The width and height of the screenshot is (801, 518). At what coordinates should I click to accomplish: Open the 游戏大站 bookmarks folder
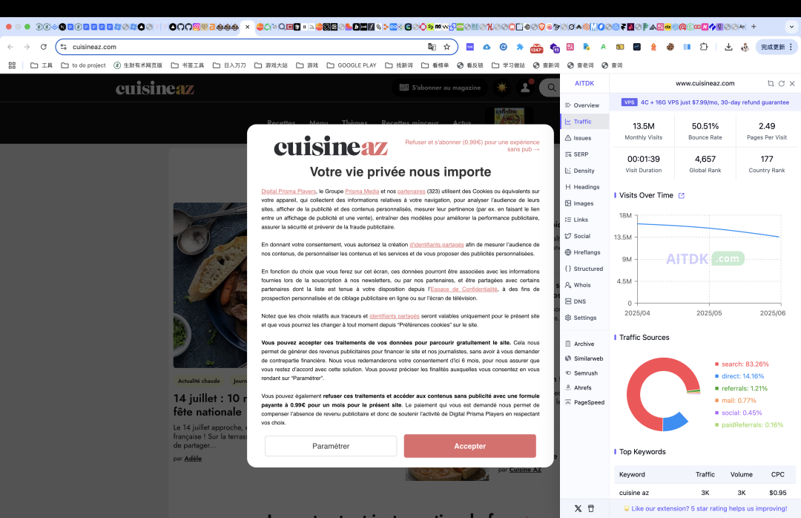coord(271,65)
